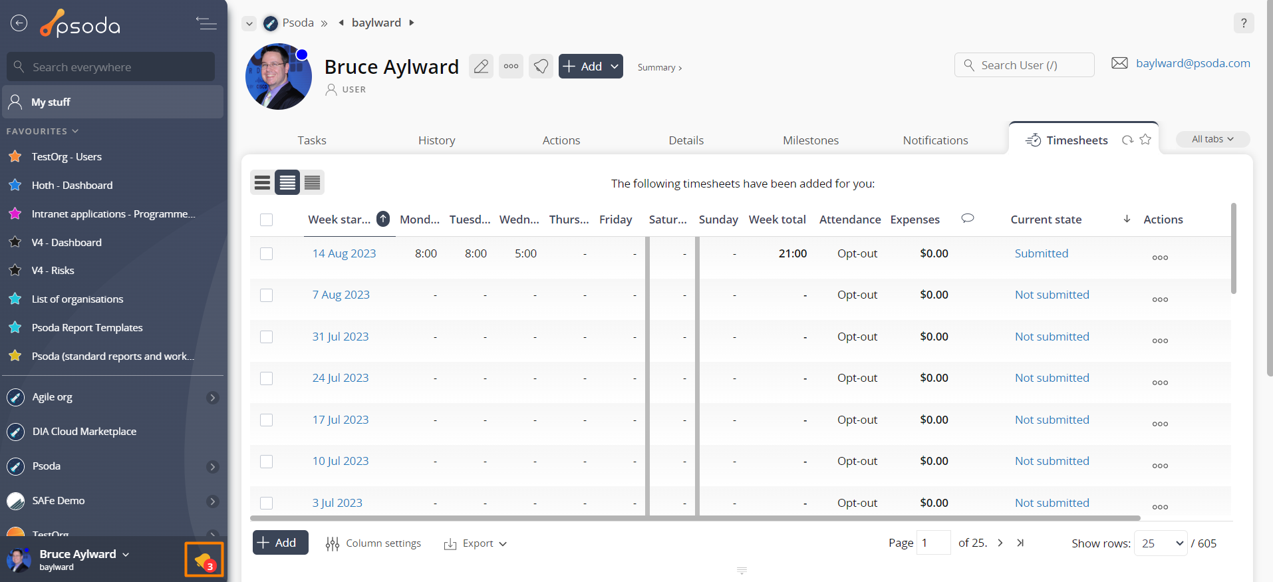Viewport: 1273px width, 582px height.
Task: Click the envelope email icon
Action: pos(1120,63)
